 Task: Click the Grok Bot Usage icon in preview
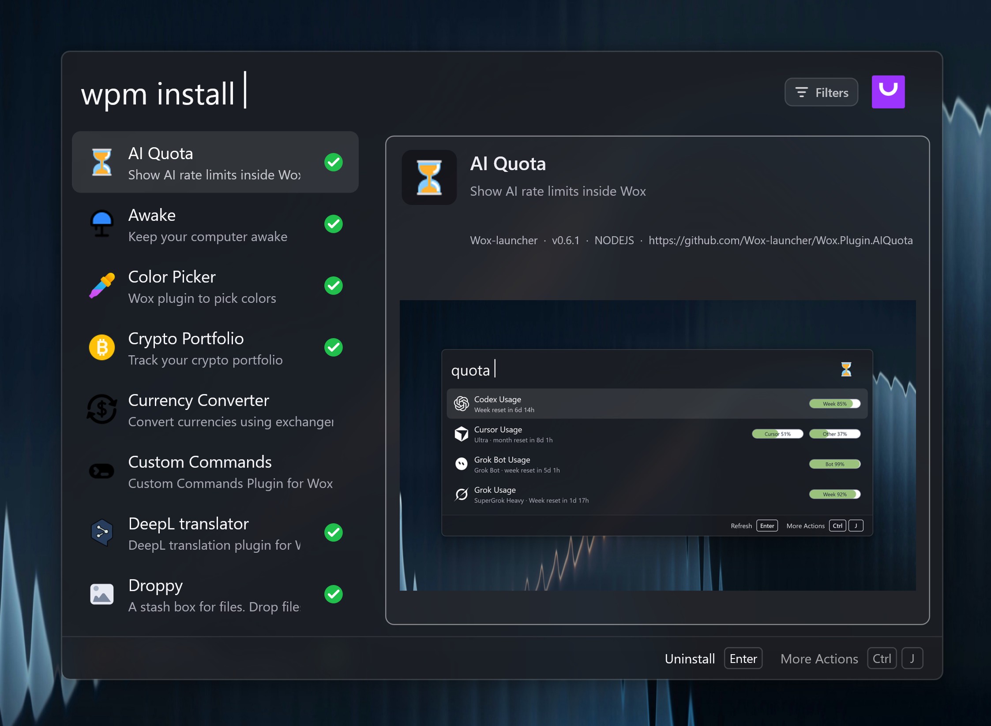pyautogui.click(x=462, y=464)
